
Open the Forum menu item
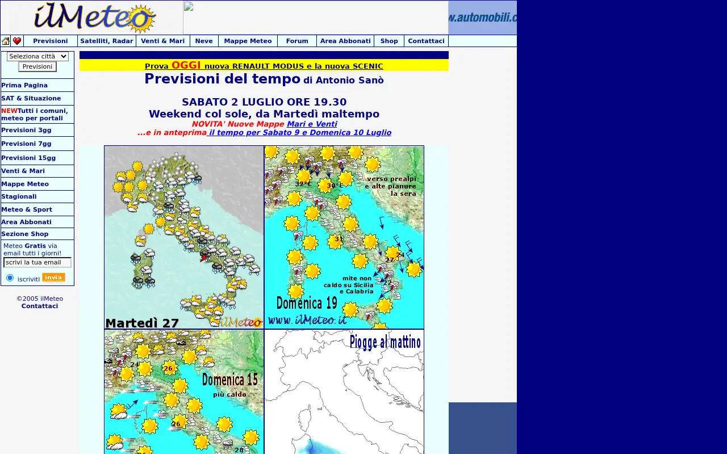[297, 41]
